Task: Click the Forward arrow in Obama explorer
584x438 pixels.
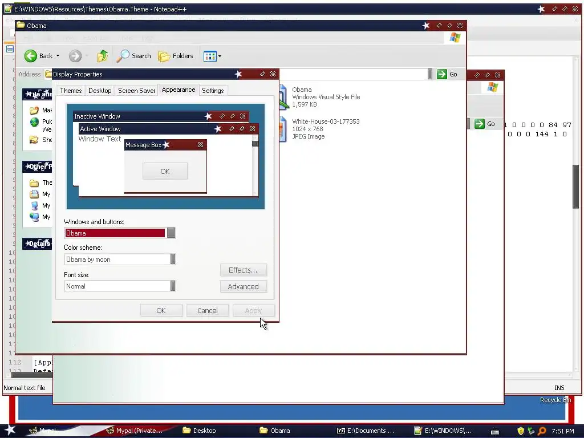Action: tap(75, 56)
